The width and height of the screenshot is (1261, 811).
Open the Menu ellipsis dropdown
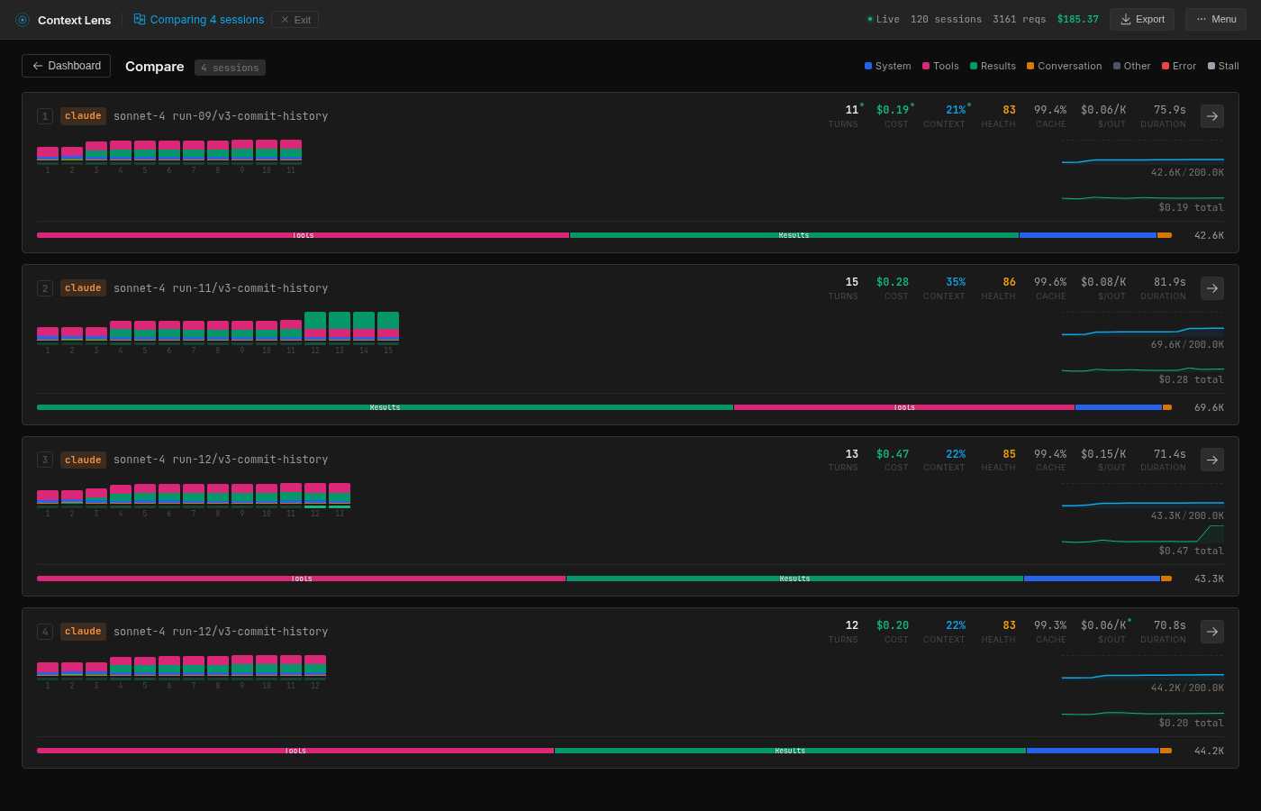coord(1215,19)
